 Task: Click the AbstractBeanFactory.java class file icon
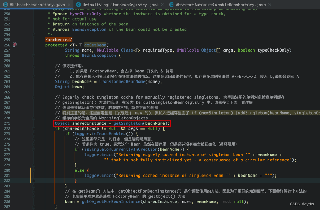click(6, 5)
